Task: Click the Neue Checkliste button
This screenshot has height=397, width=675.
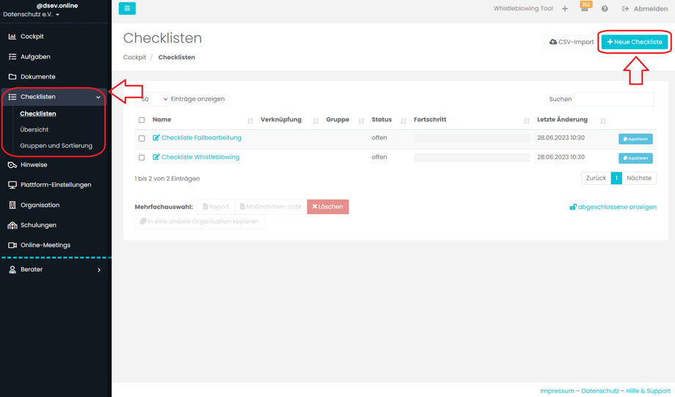Action: [x=635, y=42]
